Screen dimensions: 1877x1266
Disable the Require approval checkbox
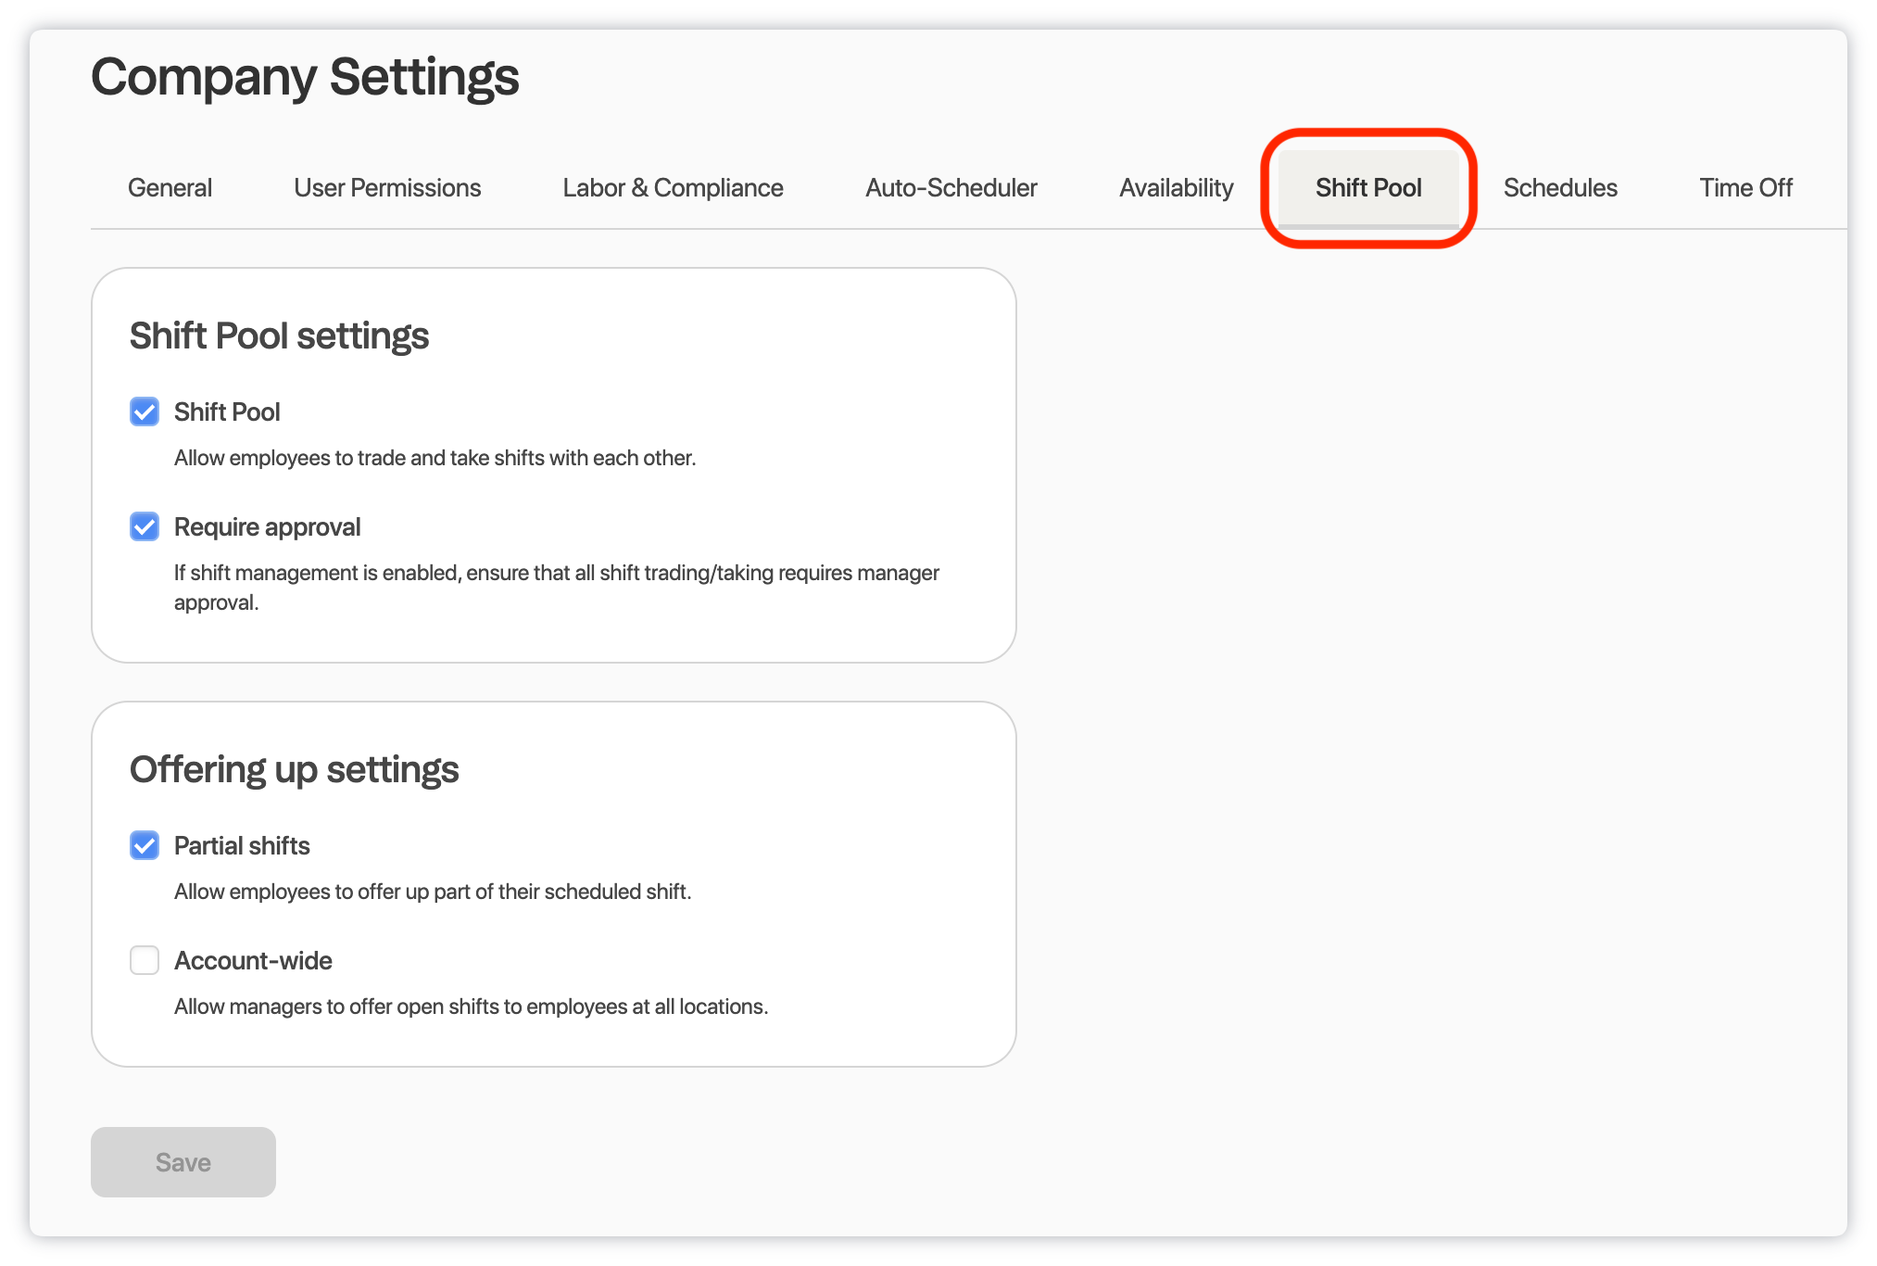coord(145,526)
